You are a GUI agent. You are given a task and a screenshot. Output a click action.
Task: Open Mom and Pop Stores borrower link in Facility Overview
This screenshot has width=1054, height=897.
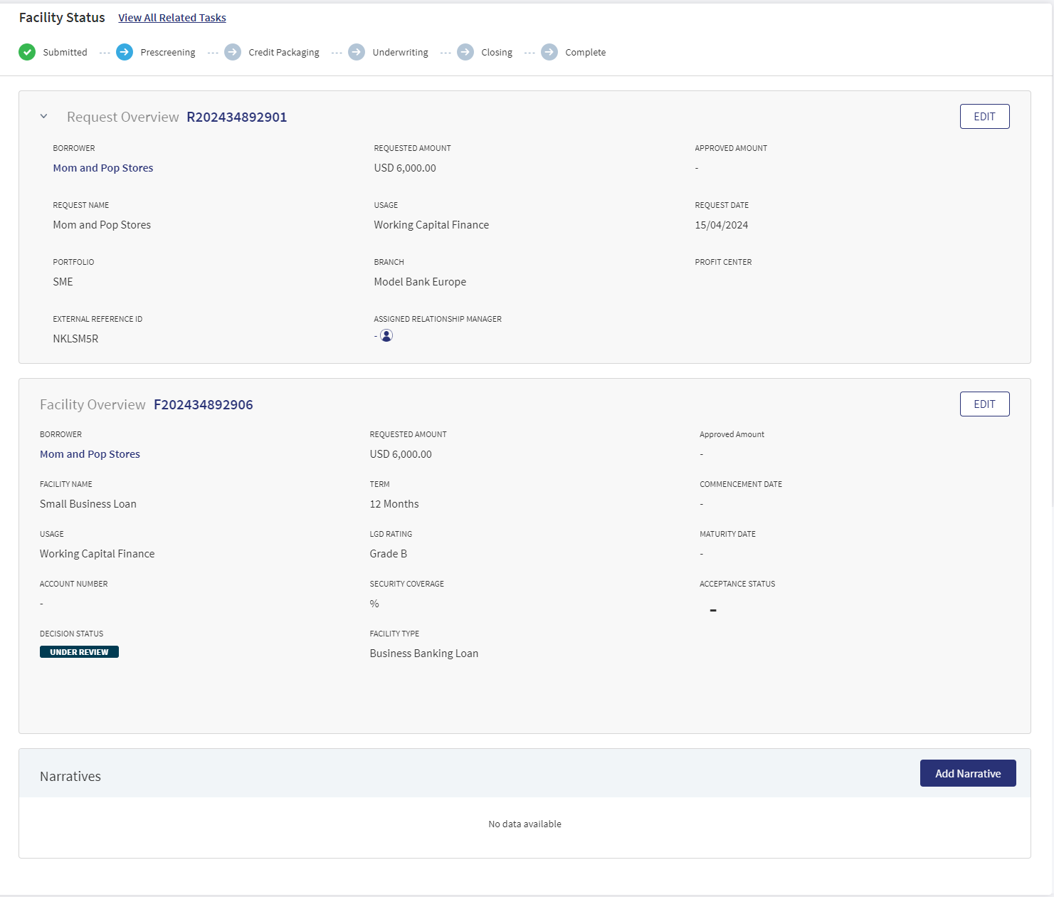90,454
